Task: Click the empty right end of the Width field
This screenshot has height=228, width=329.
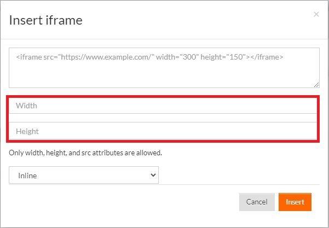Action: click(x=273, y=106)
